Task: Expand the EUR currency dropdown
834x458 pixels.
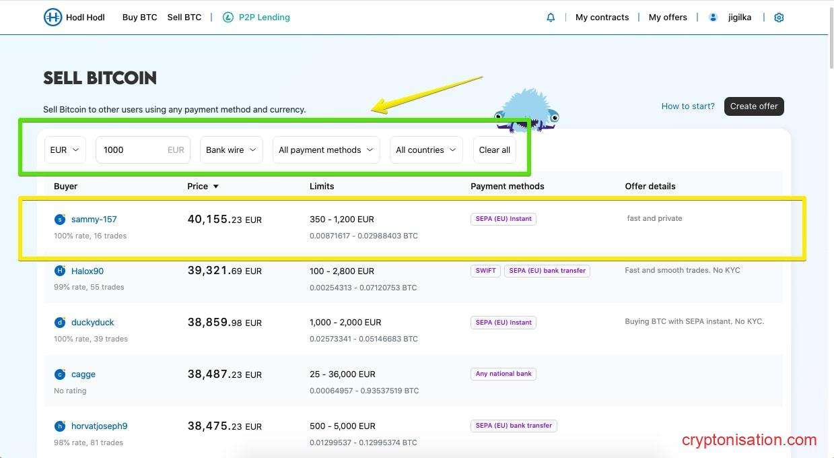Action: click(65, 150)
